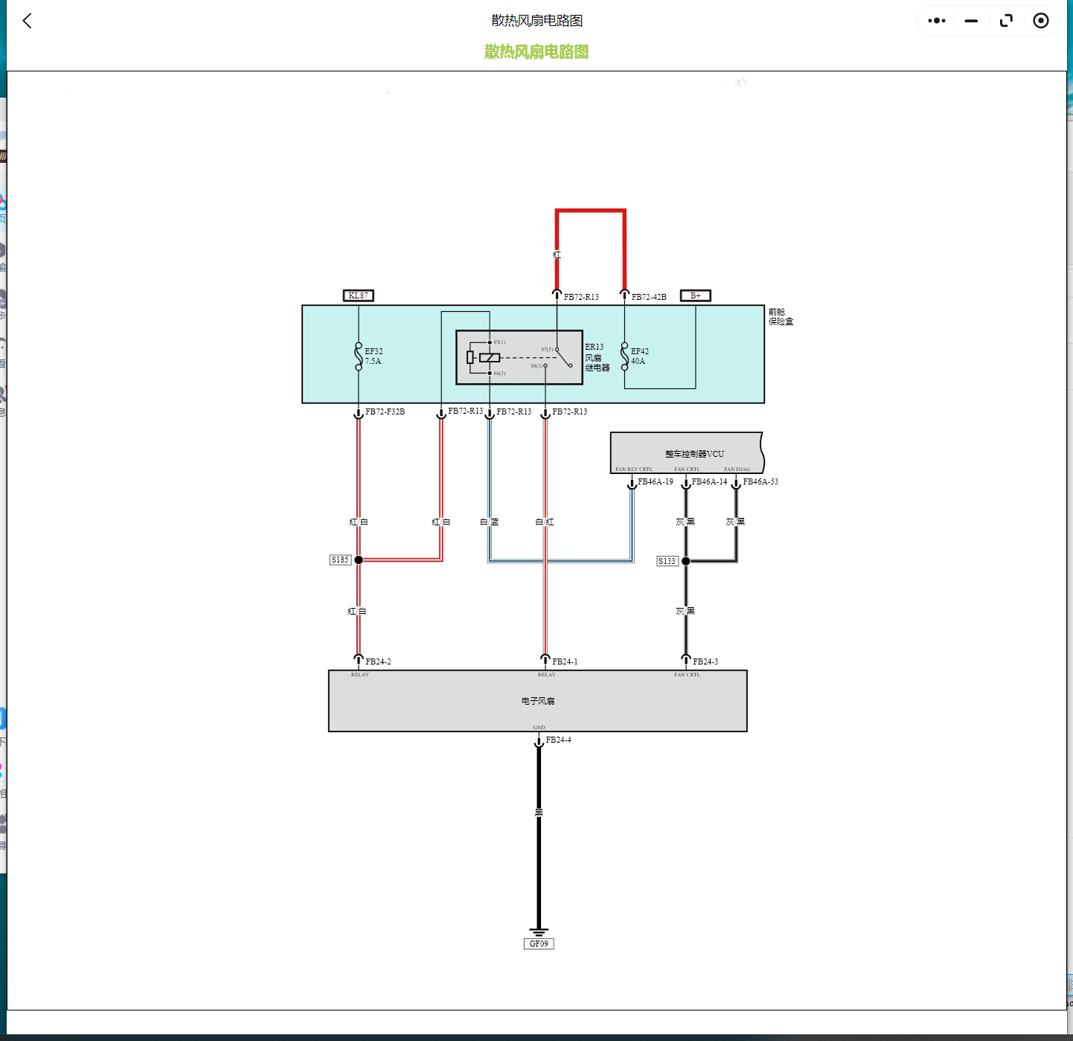Click the S133 splice label

[x=667, y=561]
